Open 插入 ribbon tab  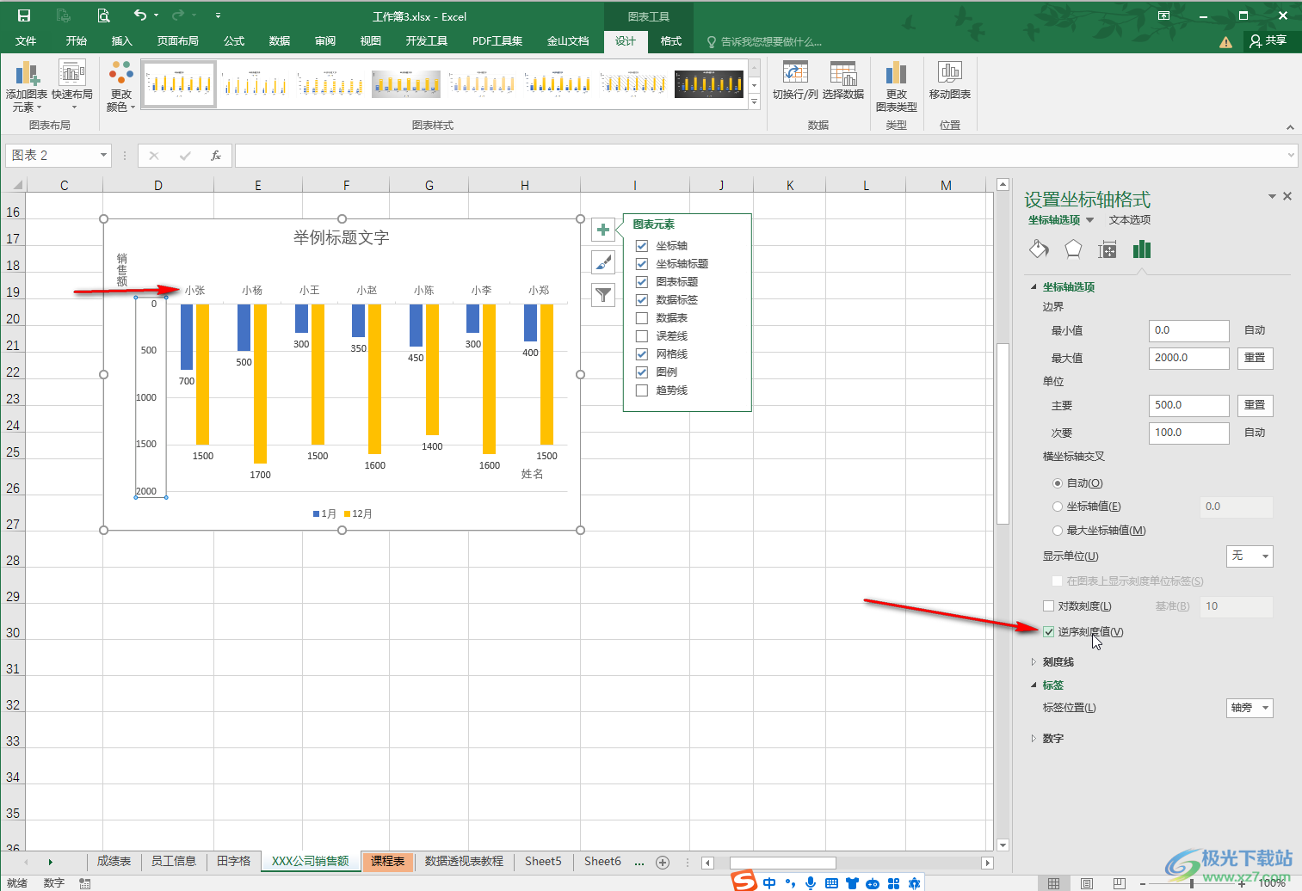pyautogui.click(x=122, y=41)
